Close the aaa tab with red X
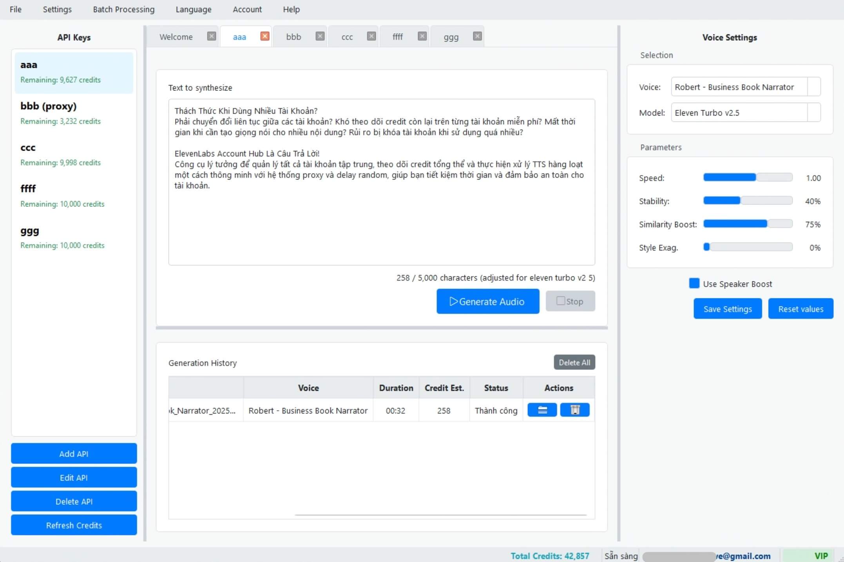844x562 pixels. click(x=265, y=36)
